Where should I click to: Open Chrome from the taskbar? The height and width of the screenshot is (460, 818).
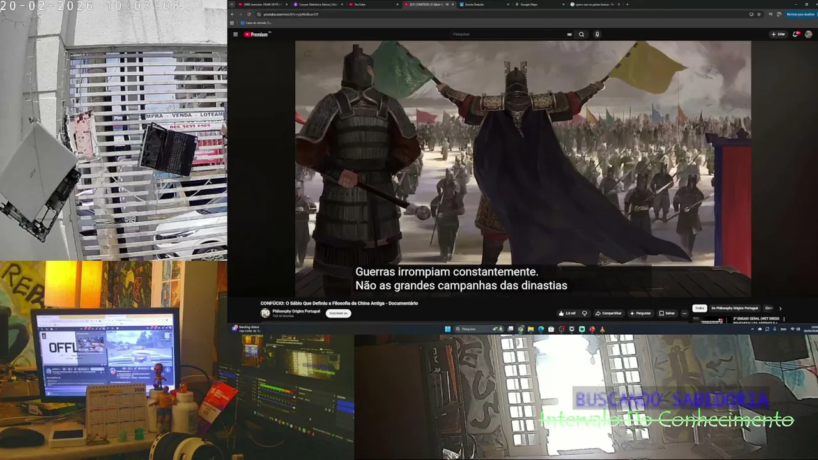pos(521,329)
